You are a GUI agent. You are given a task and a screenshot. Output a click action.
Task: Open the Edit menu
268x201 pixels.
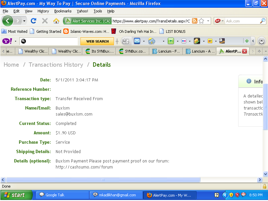point(16,11)
